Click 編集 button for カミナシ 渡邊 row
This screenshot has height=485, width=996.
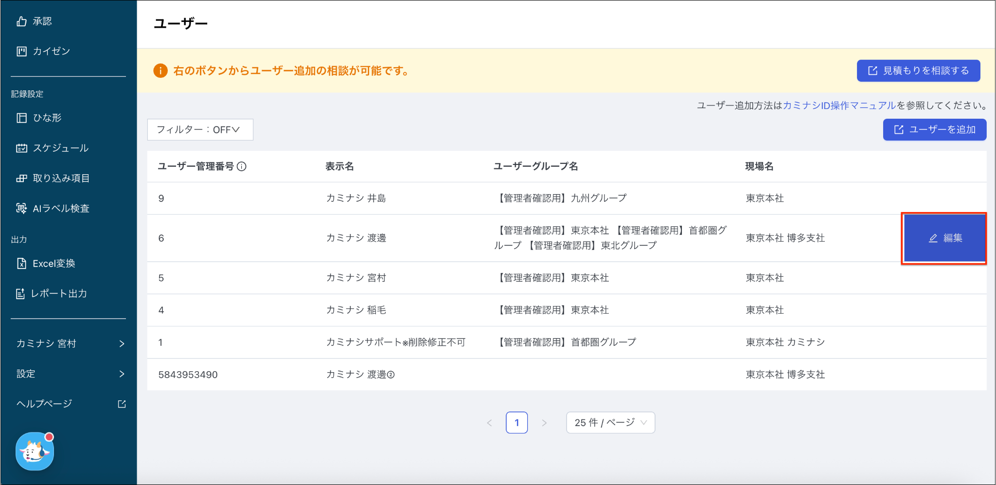tap(944, 238)
